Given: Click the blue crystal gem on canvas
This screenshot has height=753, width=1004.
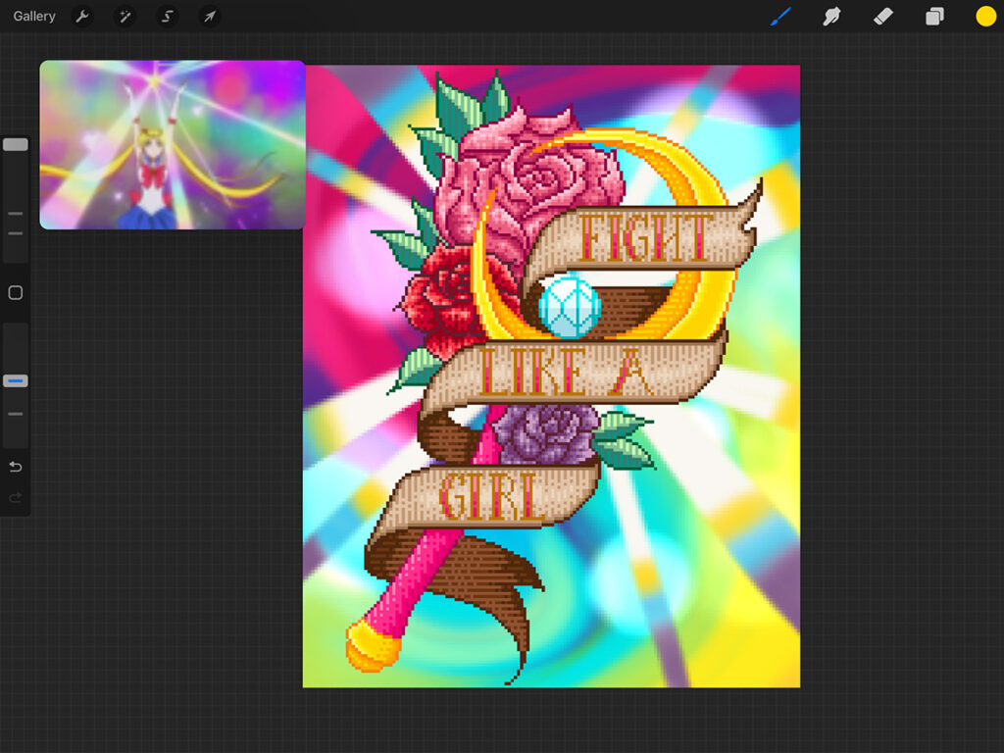Looking at the screenshot, I should 570,306.
